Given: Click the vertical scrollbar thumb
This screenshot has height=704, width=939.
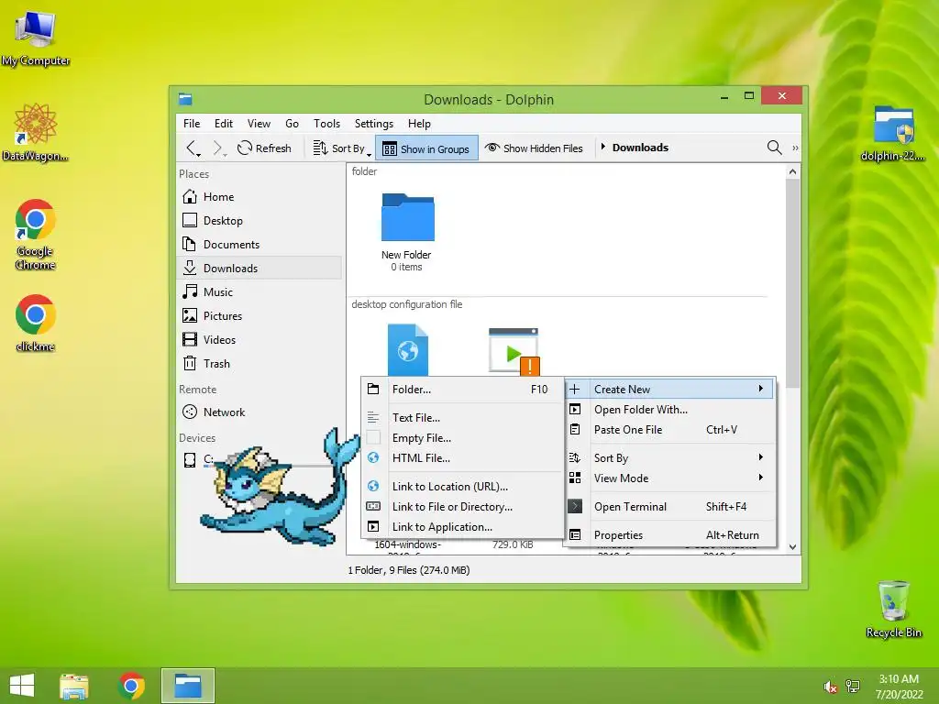Looking at the screenshot, I should click(793, 283).
